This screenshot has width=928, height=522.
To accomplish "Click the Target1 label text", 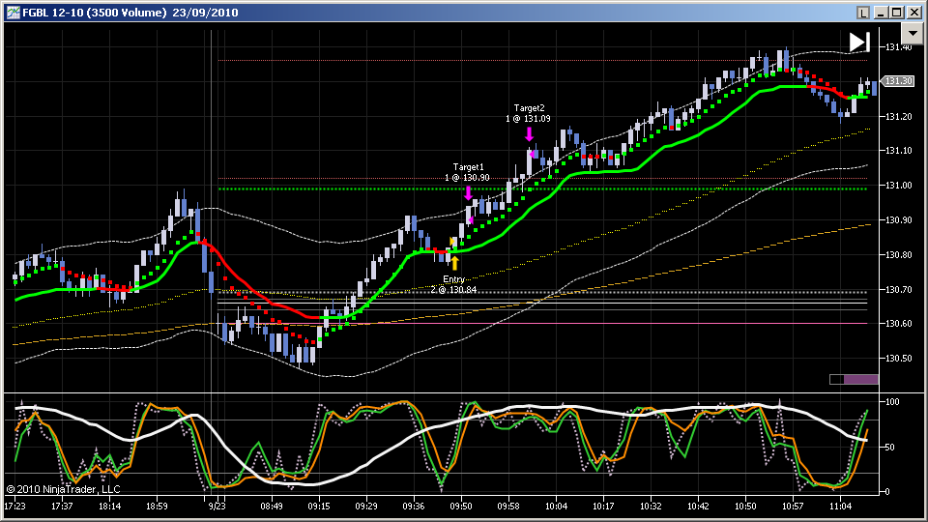I will coord(468,167).
